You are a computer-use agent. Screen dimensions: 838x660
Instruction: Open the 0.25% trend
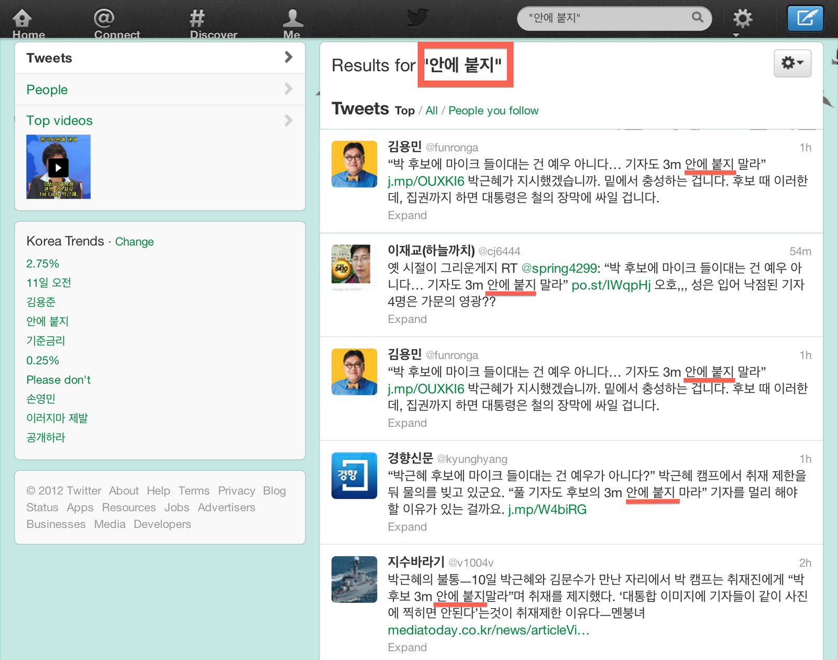(42, 361)
